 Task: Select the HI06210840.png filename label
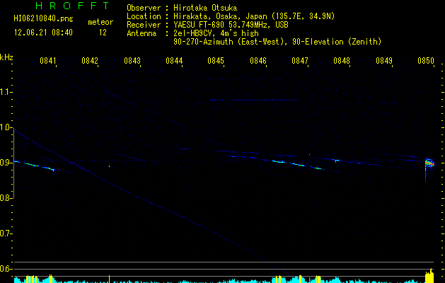click(x=43, y=19)
